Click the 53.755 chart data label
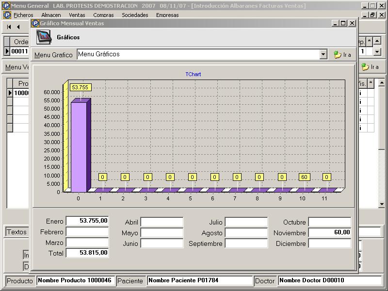This screenshot has height=291, width=388. click(x=81, y=87)
